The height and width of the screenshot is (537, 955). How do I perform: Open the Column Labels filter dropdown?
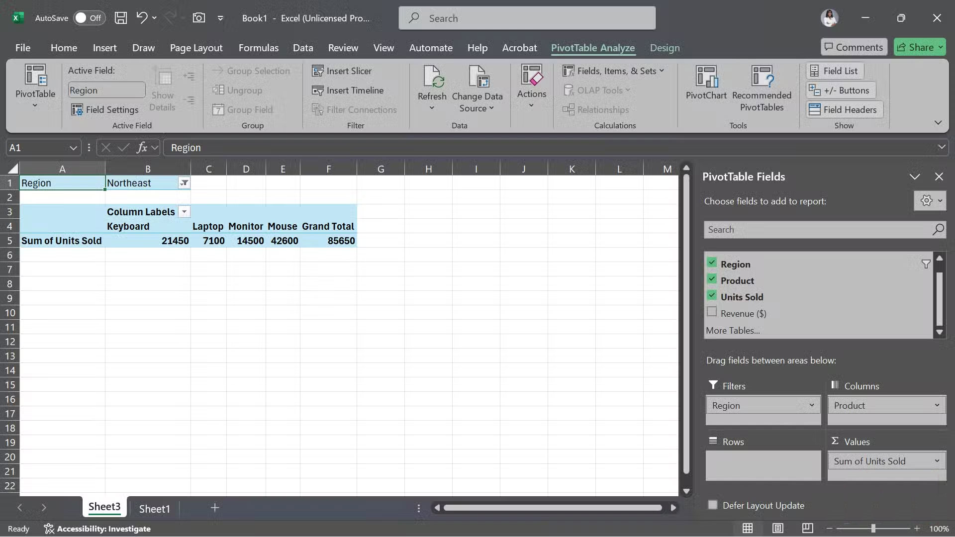pyautogui.click(x=184, y=211)
